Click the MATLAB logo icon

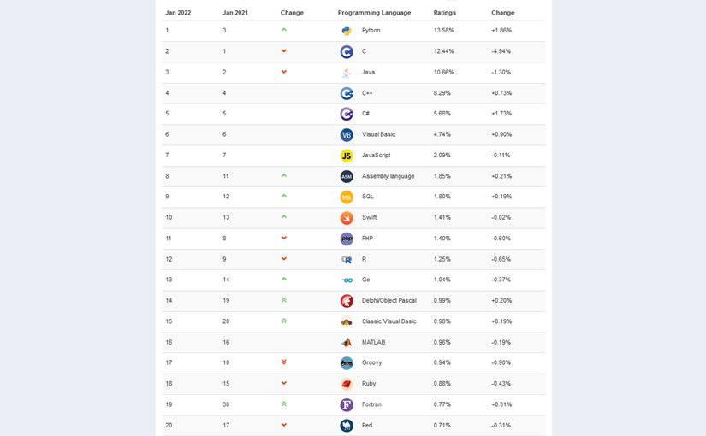tap(347, 342)
